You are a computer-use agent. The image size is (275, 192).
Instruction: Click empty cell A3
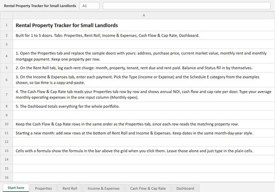[x=144, y=44]
